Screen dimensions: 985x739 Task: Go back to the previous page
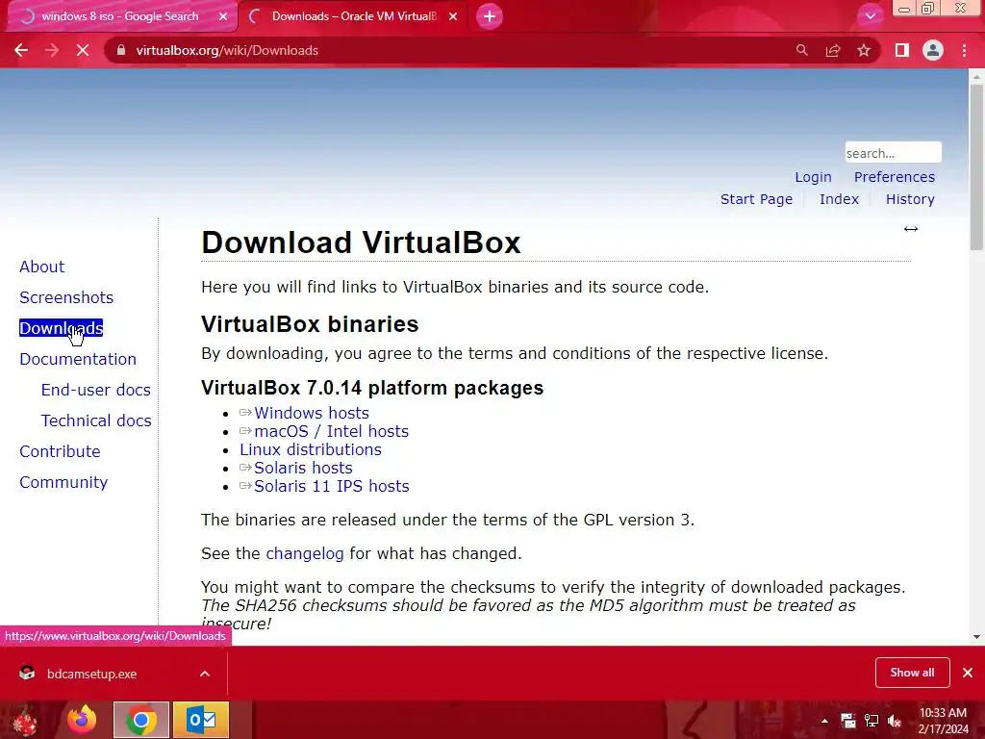[x=21, y=50]
